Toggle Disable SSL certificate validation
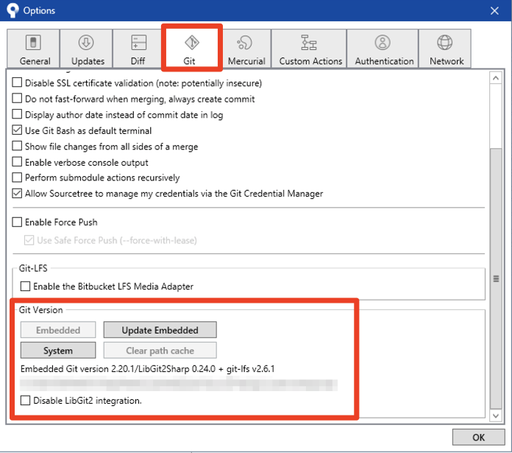The width and height of the screenshot is (512, 453). coord(17,82)
